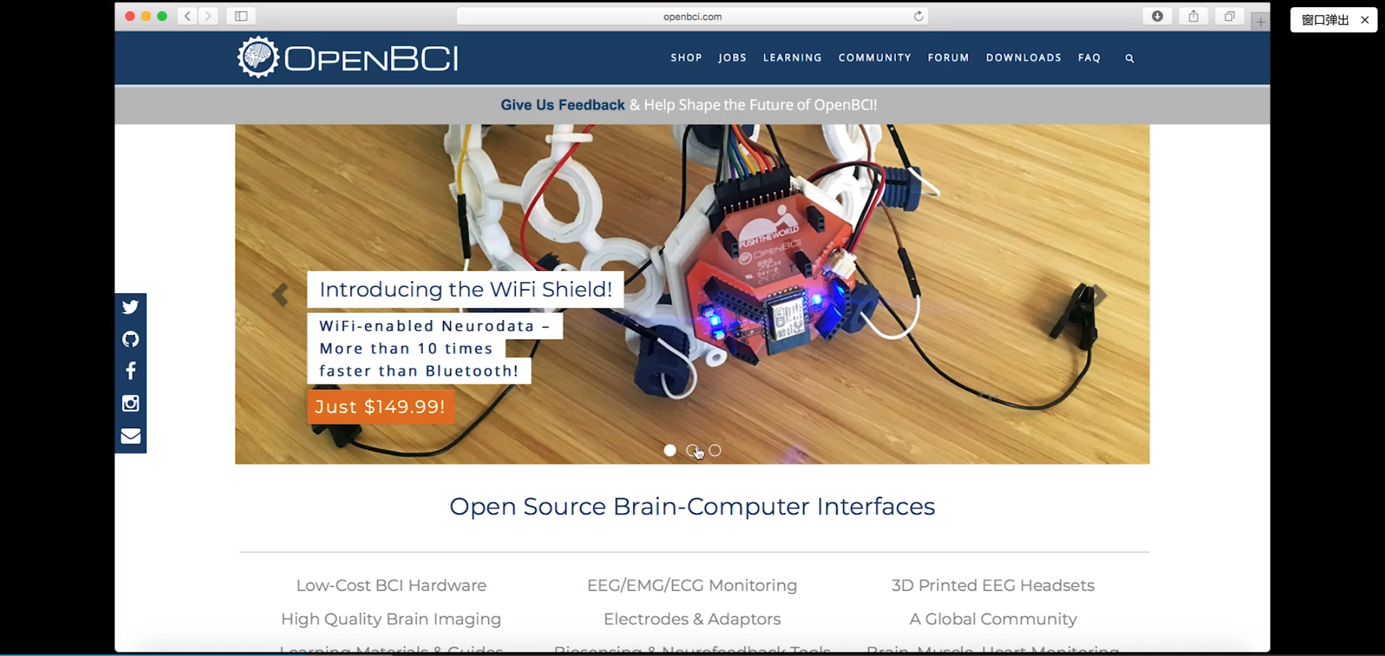Click inside the openbci.com address bar
Viewport: 1385px width, 656px height.
[x=692, y=16]
